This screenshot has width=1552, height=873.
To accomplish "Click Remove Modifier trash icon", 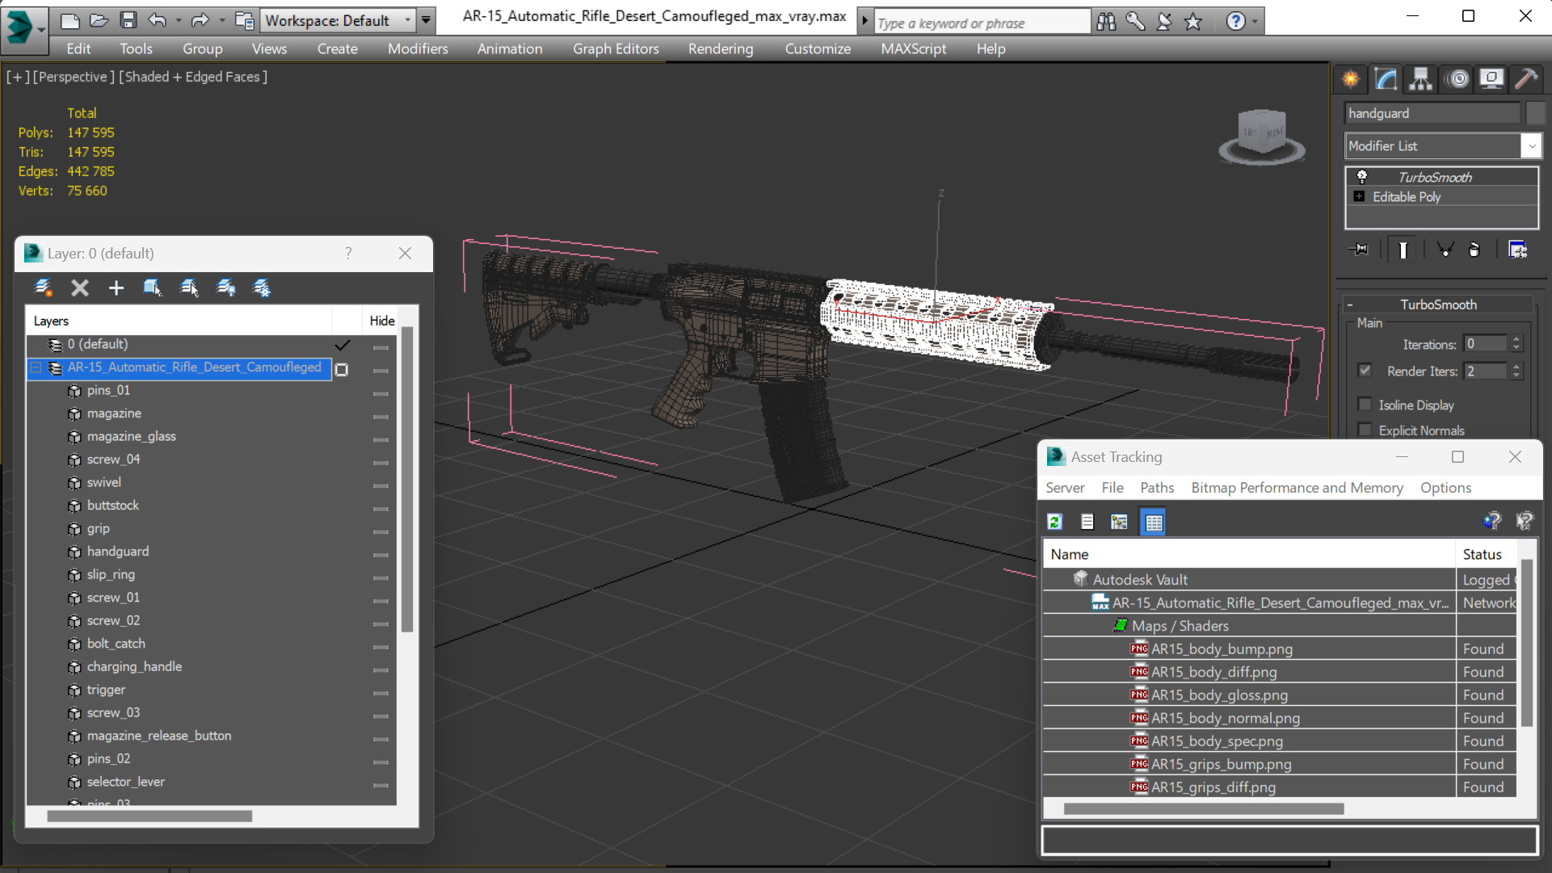I will coord(1474,250).
